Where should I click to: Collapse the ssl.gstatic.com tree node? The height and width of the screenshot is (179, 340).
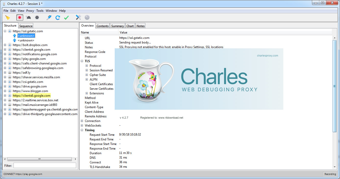pos(5,31)
